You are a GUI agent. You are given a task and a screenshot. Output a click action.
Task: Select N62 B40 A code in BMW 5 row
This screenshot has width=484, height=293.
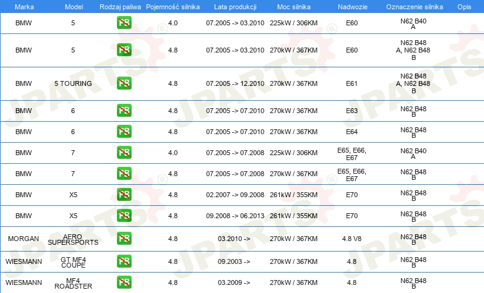(x=413, y=23)
